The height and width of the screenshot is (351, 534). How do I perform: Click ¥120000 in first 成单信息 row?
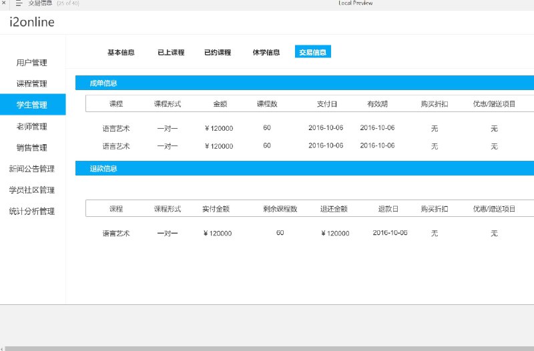219,128
